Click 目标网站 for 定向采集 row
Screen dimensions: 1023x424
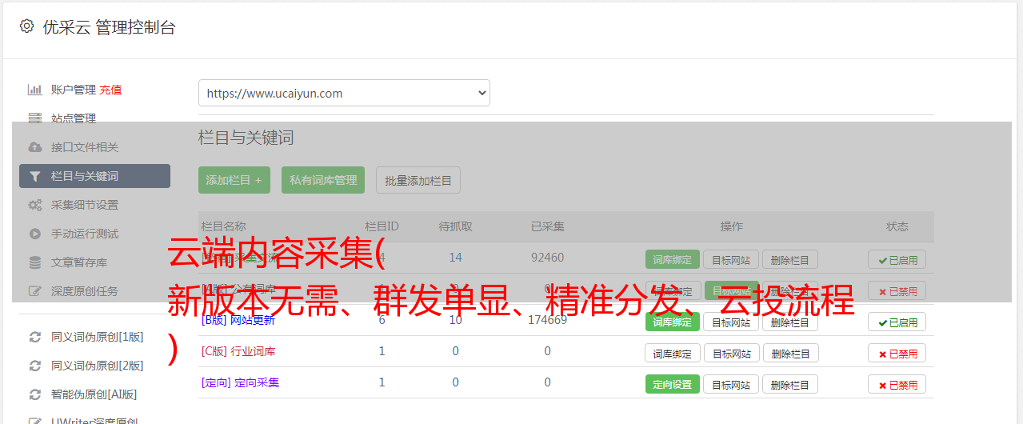tap(731, 384)
